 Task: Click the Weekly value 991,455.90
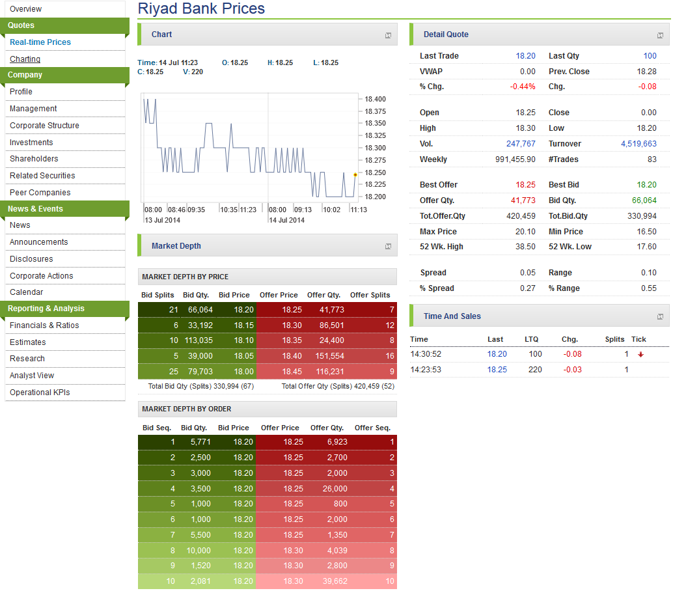515,159
